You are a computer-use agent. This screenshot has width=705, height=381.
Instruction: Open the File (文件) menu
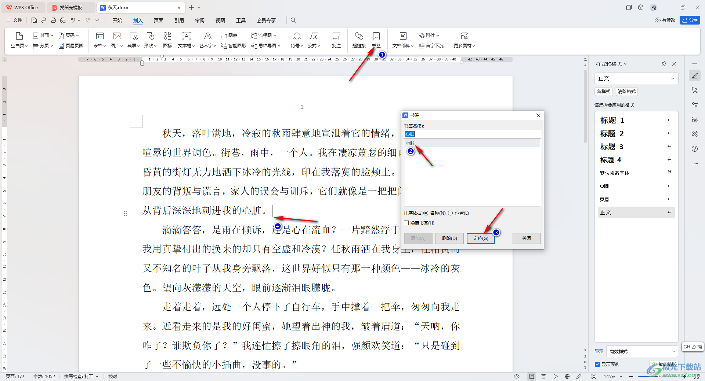coord(15,20)
